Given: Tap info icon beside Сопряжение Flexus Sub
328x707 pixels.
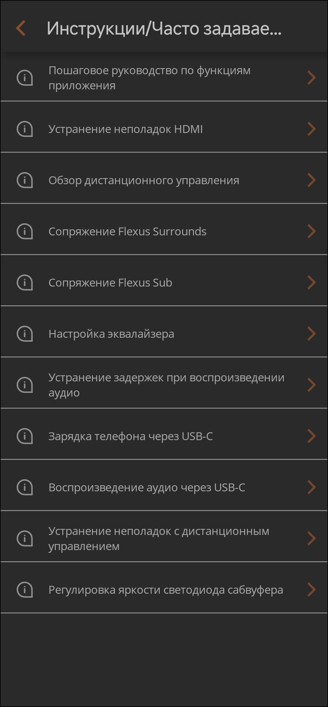Looking at the screenshot, I should pyautogui.click(x=25, y=283).
